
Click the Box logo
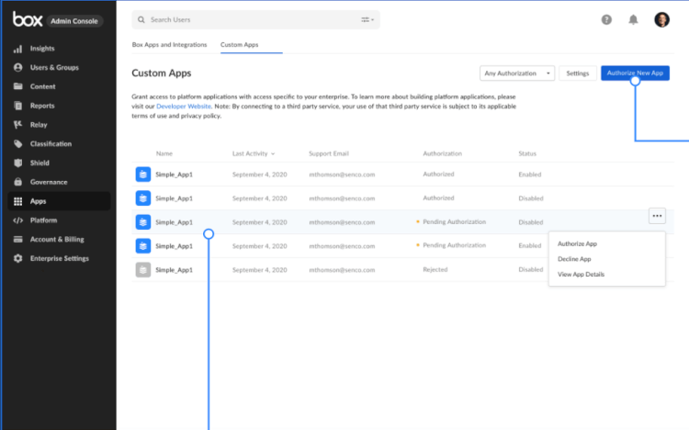(28, 19)
